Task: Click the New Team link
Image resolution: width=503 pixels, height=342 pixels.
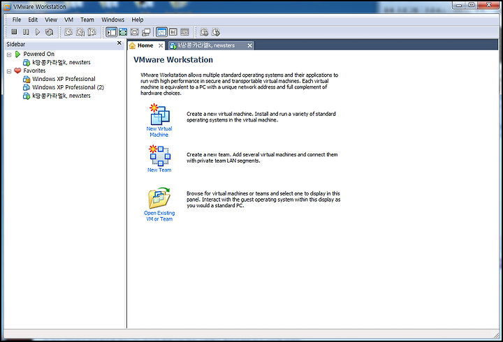Action: point(159,170)
